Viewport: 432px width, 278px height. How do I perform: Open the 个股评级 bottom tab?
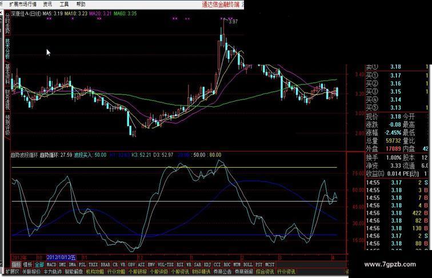pos(159,272)
